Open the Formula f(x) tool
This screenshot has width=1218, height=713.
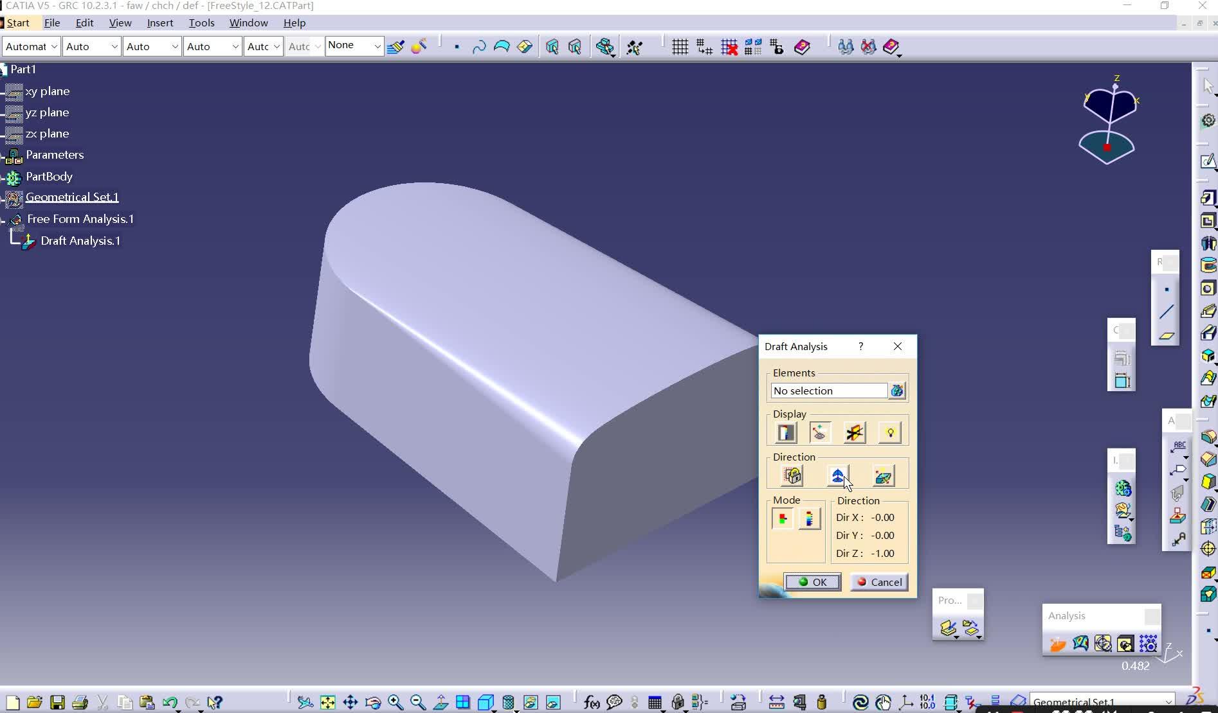click(592, 702)
